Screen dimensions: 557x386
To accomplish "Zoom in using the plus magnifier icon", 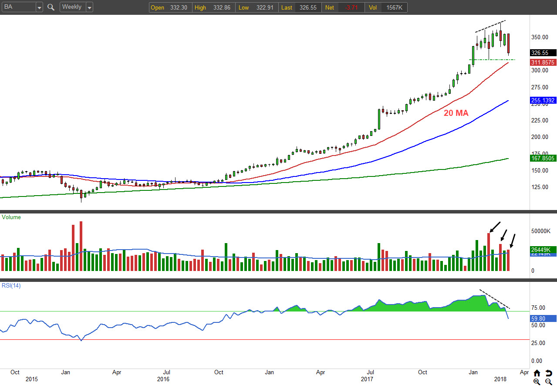I will pos(537,382).
